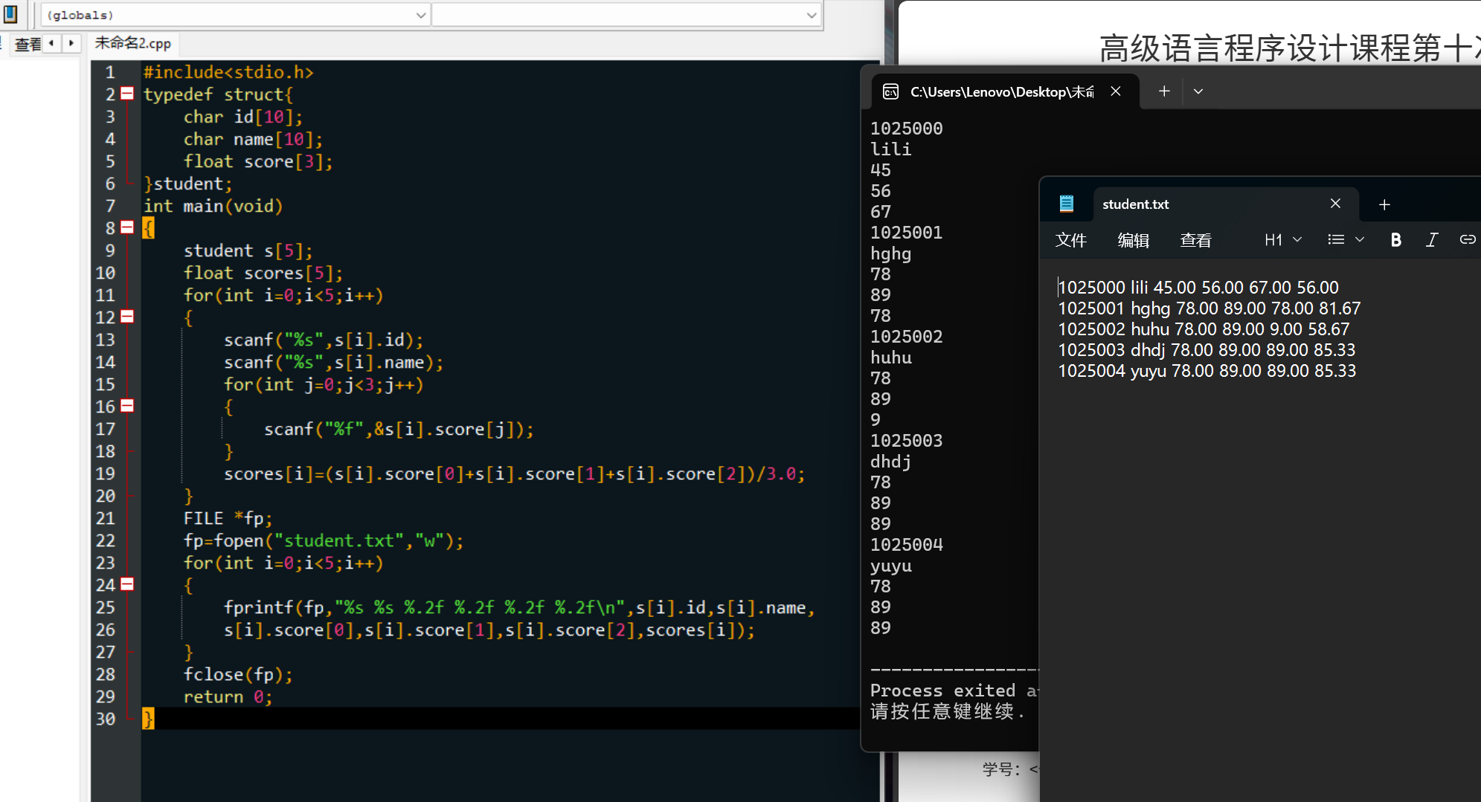Collapse the output loop fold on line 24
1481x802 pixels.
pyautogui.click(x=127, y=584)
